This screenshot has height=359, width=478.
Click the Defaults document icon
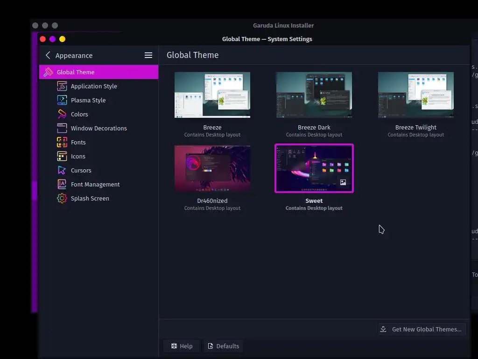coord(211,346)
